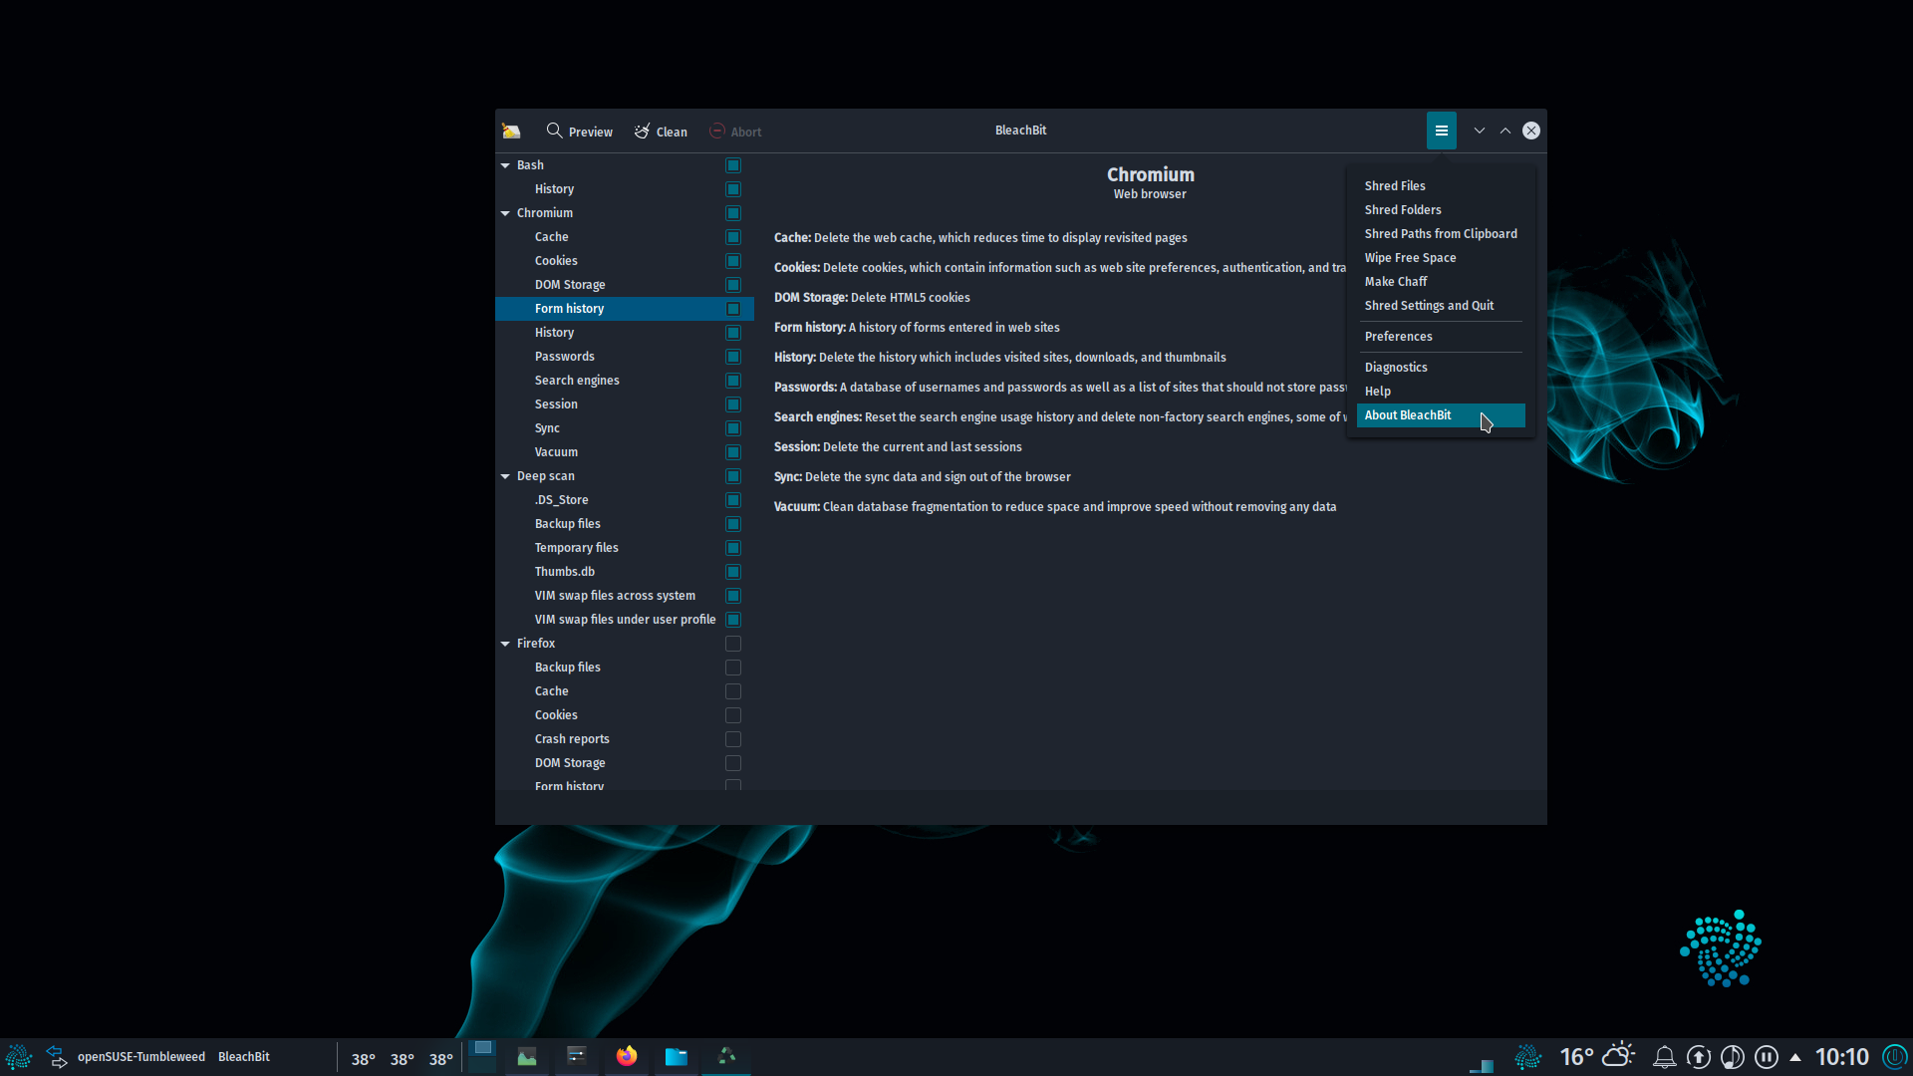
Task: Check the Crash reports checkbox
Action: [733, 739]
